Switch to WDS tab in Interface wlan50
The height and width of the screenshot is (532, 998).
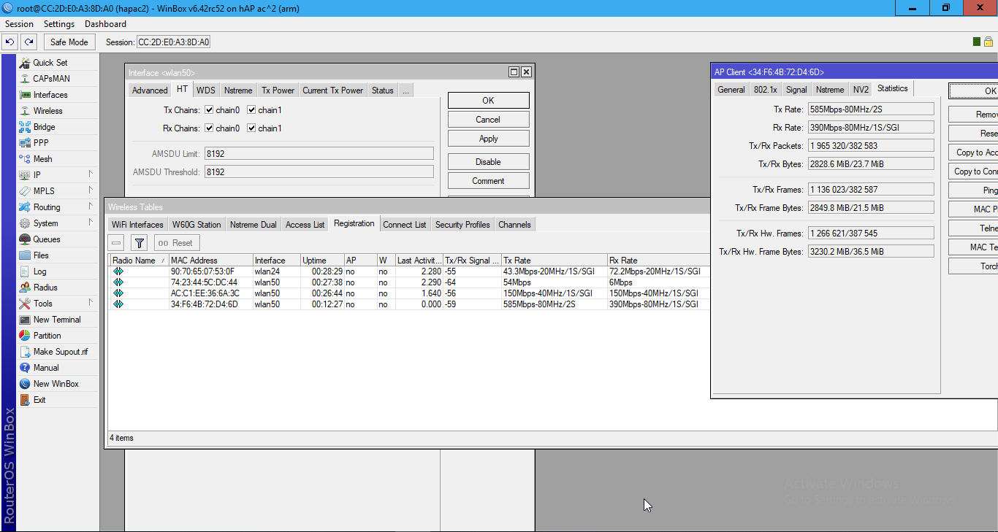tap(206, 90)
